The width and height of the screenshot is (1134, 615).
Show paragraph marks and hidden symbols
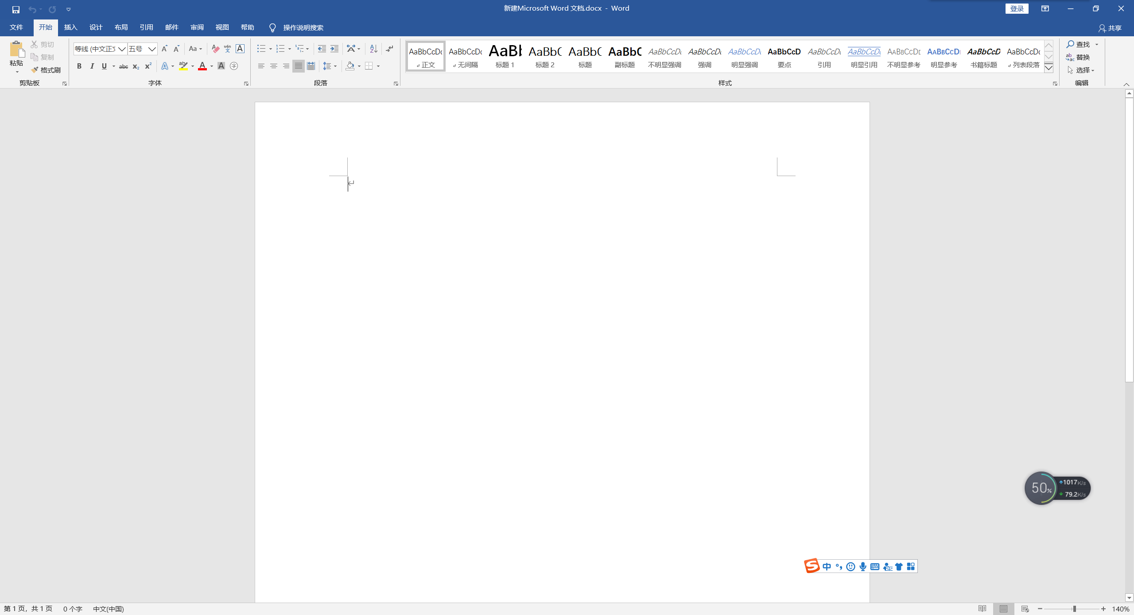click(389, 49)
